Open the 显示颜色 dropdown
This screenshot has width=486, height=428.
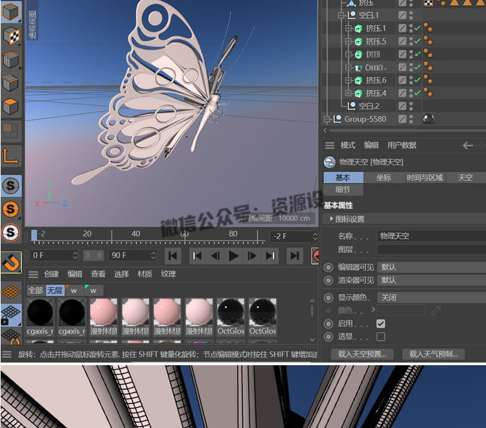click(431, 298)
